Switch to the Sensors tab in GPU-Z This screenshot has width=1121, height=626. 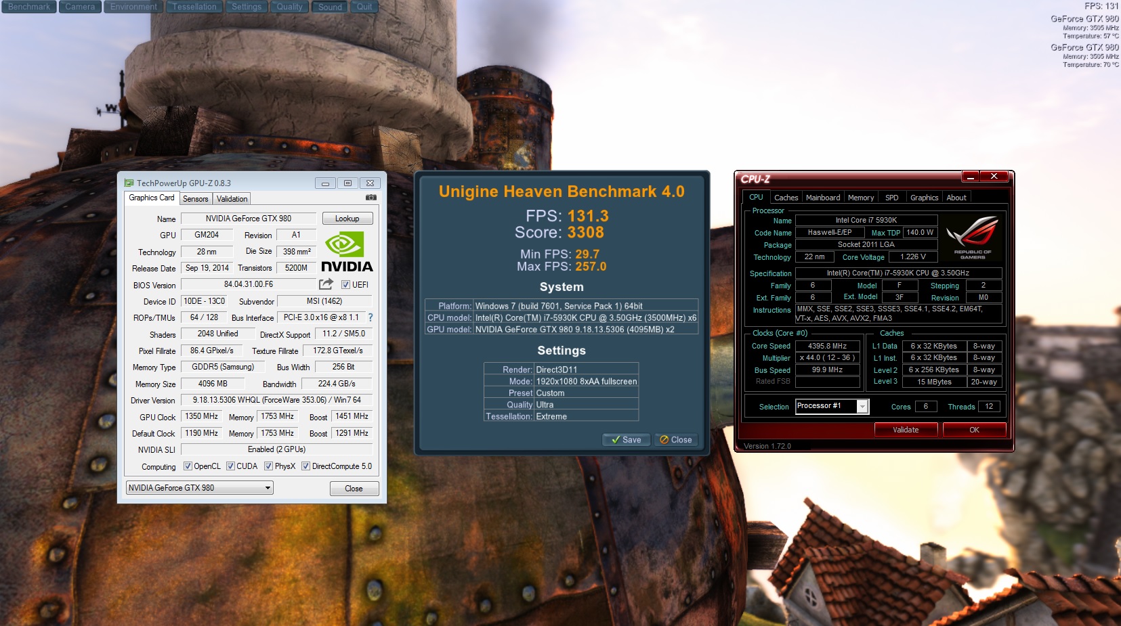(196, 199)
